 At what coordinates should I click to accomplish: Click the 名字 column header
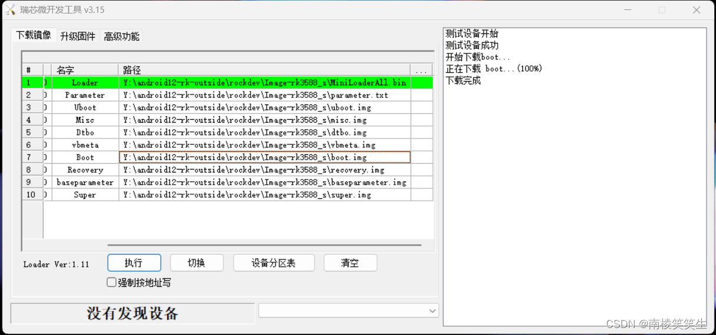pos(85,70)
